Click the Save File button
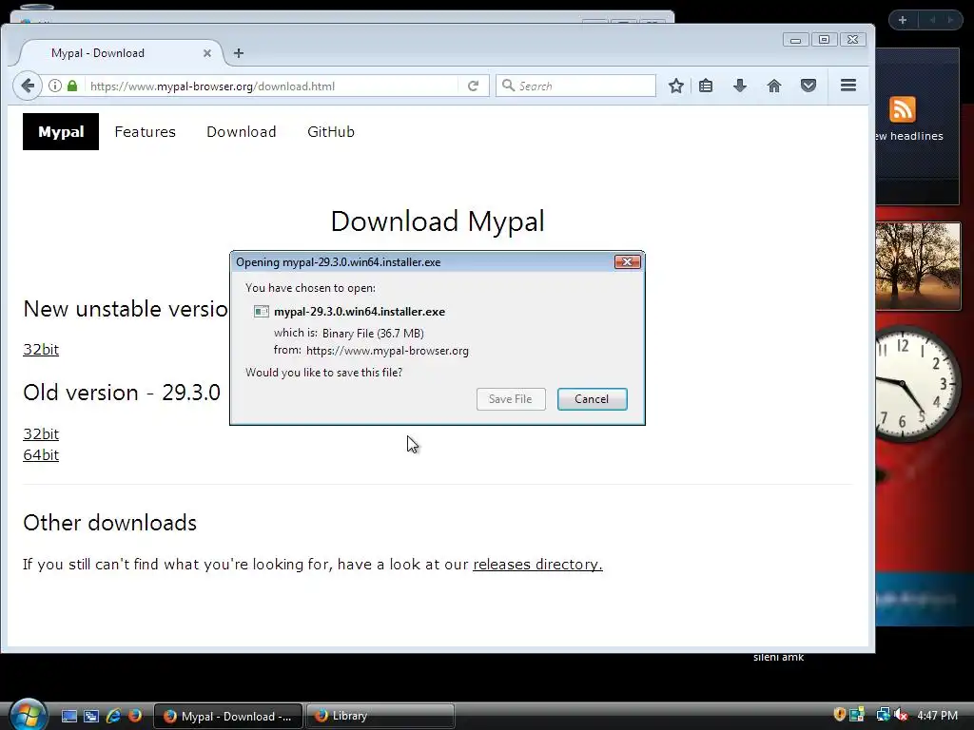Viewport: 974px width, 730px height. click(x=511, y=399)
